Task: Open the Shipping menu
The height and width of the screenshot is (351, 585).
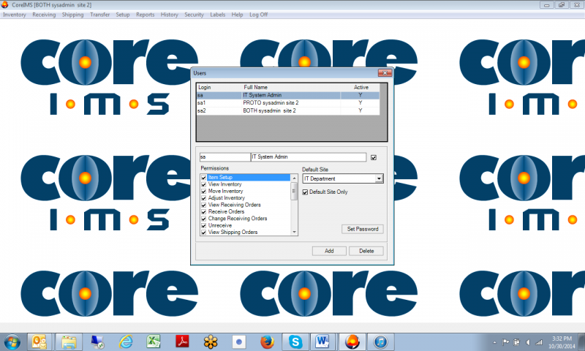Action: point(72,15)
